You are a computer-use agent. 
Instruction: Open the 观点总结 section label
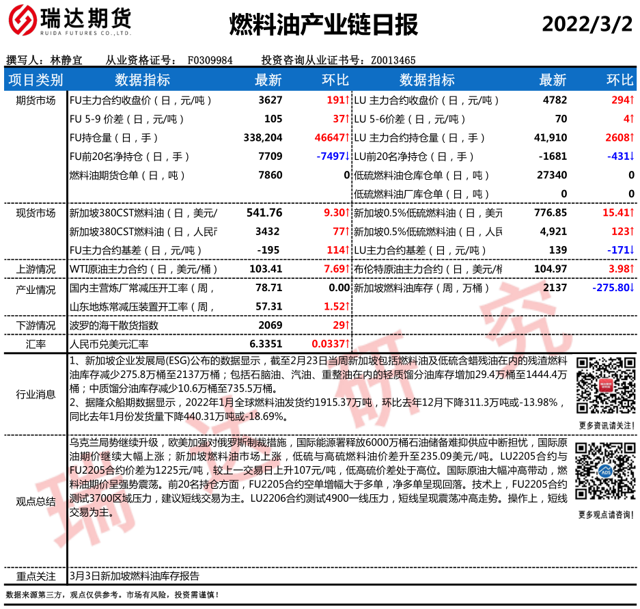(35, 500)
